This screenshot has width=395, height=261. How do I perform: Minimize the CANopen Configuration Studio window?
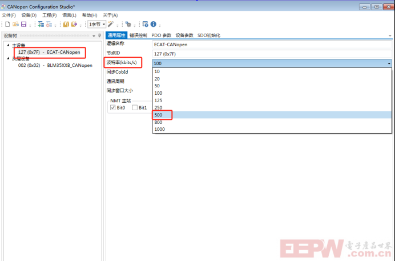click(365, 7)
